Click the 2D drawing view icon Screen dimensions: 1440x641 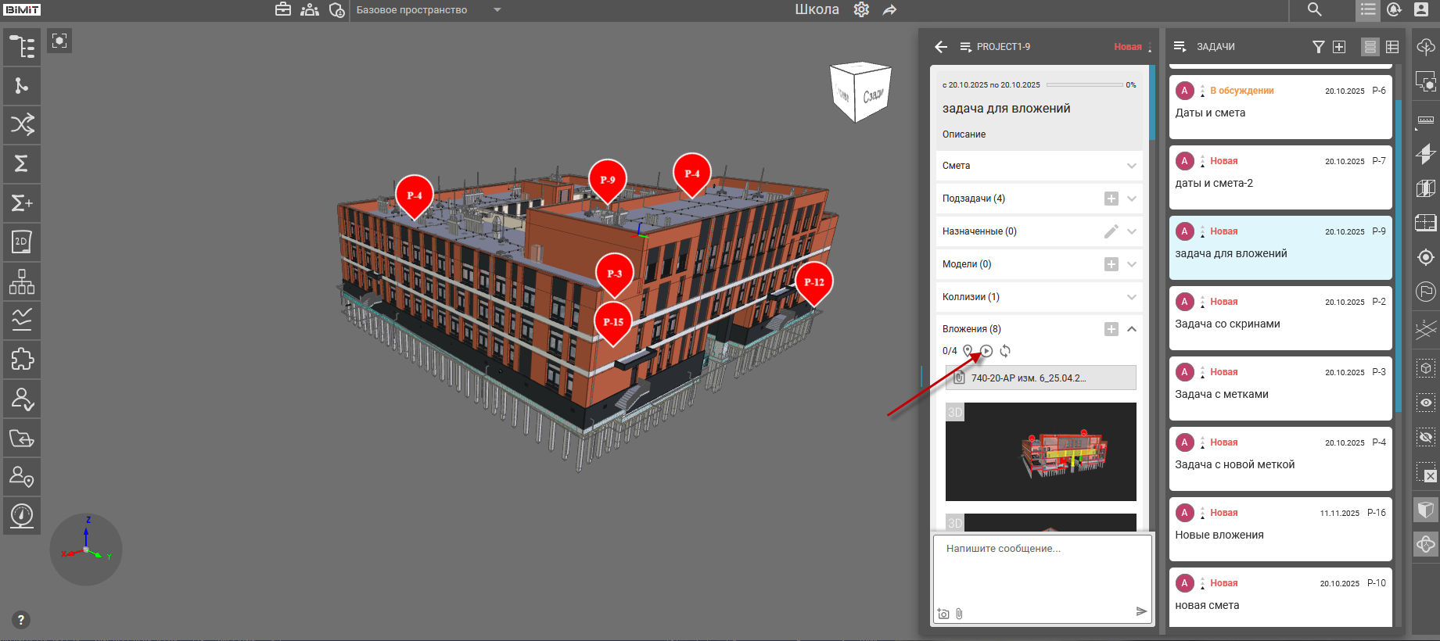tap(22, 242)
